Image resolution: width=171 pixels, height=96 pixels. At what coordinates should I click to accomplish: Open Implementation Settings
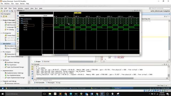click(14, 73)
